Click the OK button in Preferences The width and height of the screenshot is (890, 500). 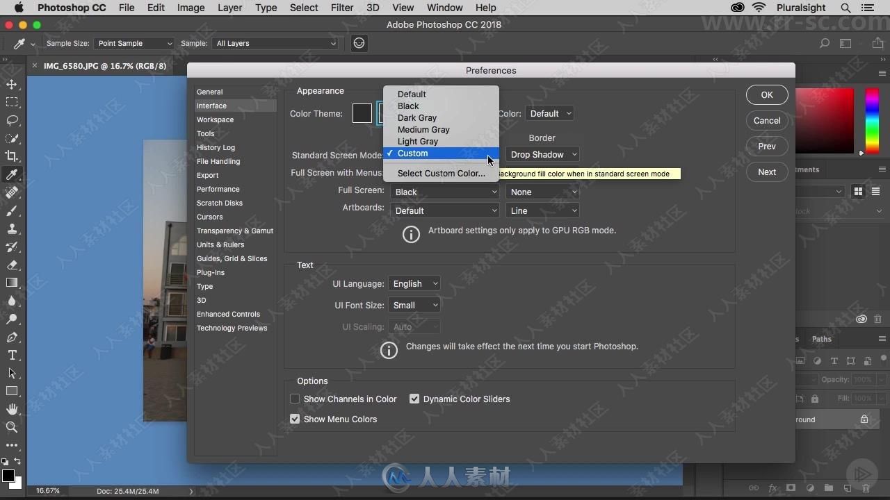point(767,94)
